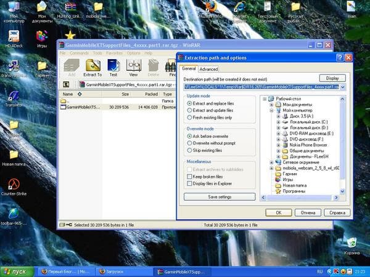Click the Display button
370x277 pixels.
[x=332, y=78]
